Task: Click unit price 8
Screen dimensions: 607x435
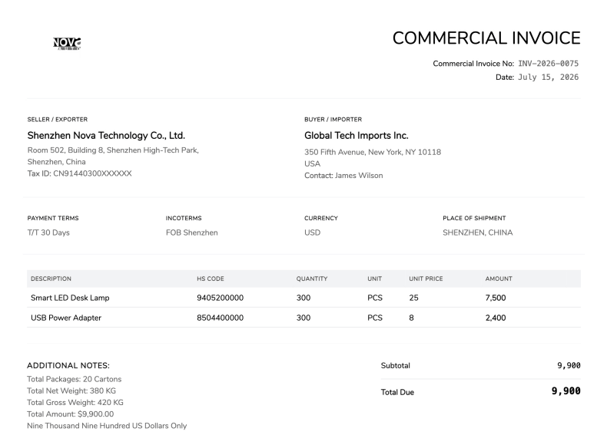Action: click(411, 318)
